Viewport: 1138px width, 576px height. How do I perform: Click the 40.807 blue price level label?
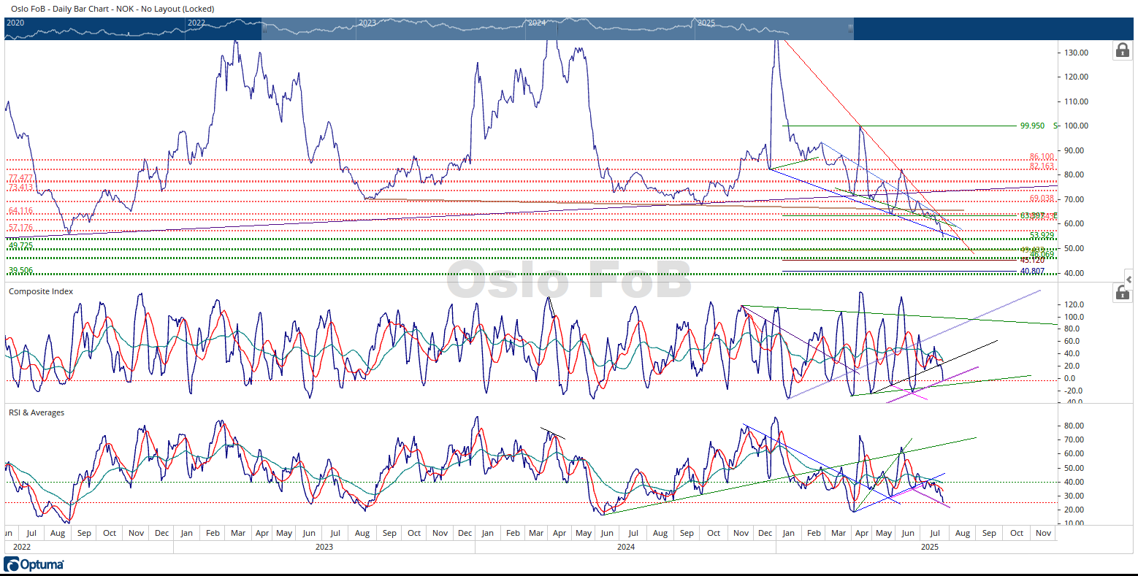point(1032,271)
